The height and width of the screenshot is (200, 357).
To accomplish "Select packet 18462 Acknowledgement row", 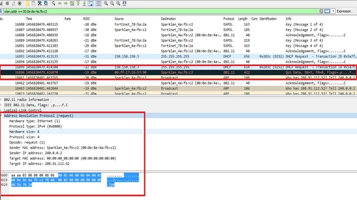I will 178,83.
